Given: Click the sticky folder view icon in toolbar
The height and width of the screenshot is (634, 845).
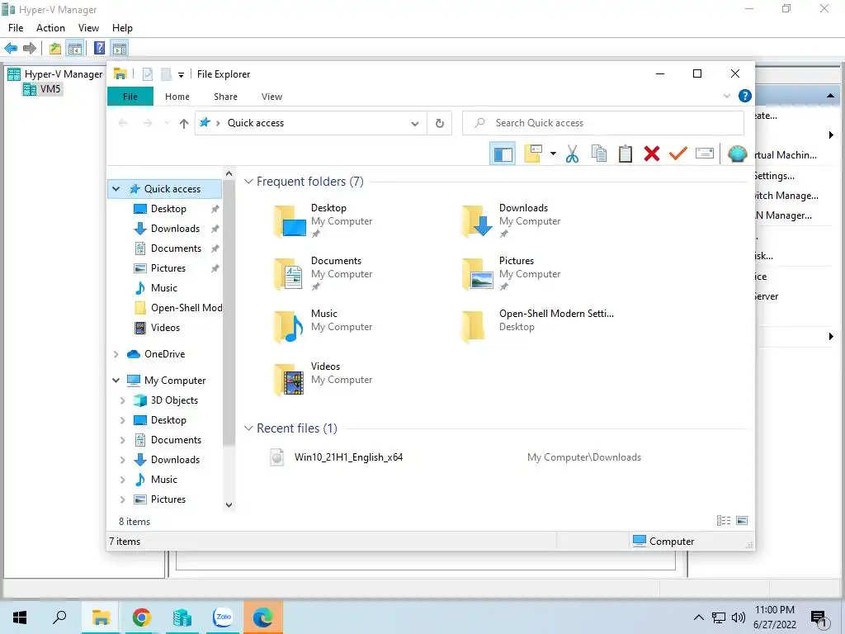Looking at the screenshot, I should click(533, 154).
